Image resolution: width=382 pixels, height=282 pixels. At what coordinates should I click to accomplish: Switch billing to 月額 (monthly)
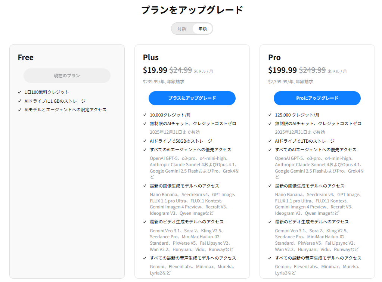point(182,29)
